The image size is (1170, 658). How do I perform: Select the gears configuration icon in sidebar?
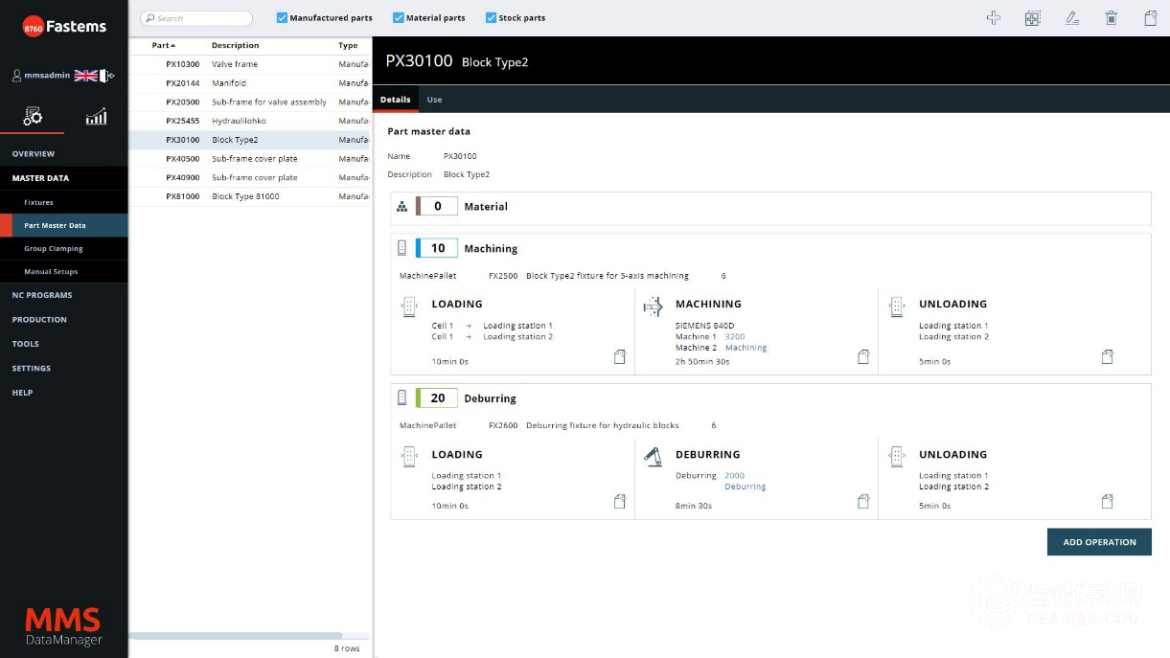pyautogui.click(x=33, y=117)
